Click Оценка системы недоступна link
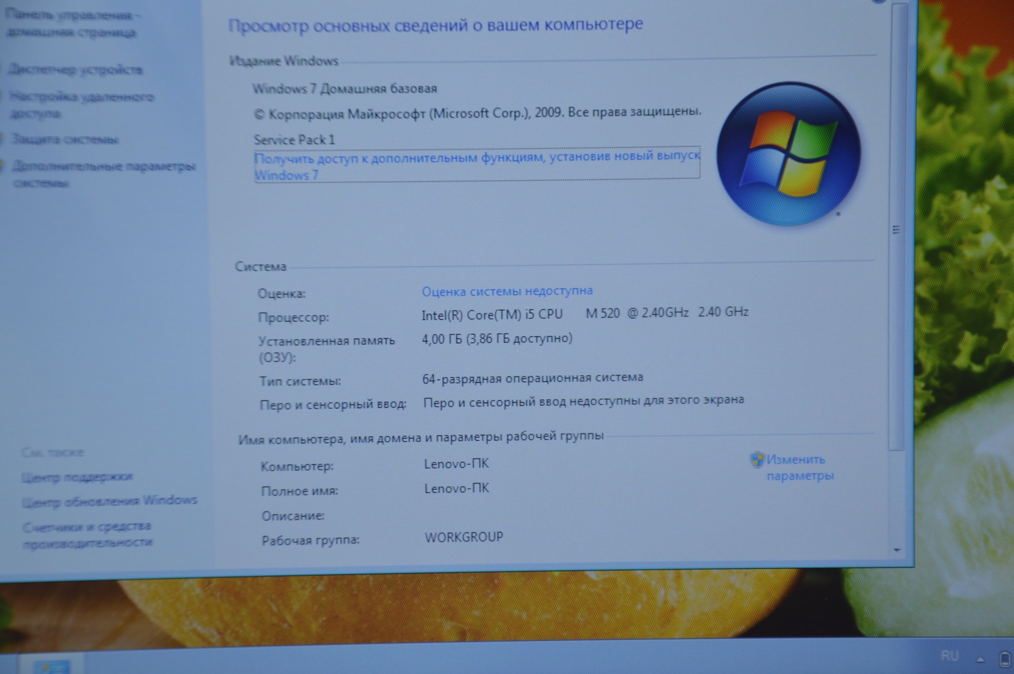 click(x=506, y=291)
